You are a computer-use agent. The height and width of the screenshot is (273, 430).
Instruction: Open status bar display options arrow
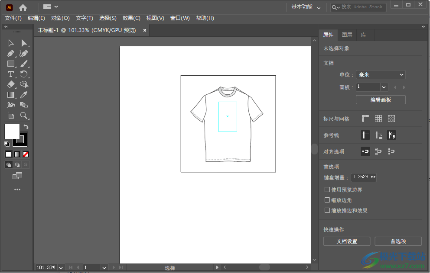click(217, 267)
